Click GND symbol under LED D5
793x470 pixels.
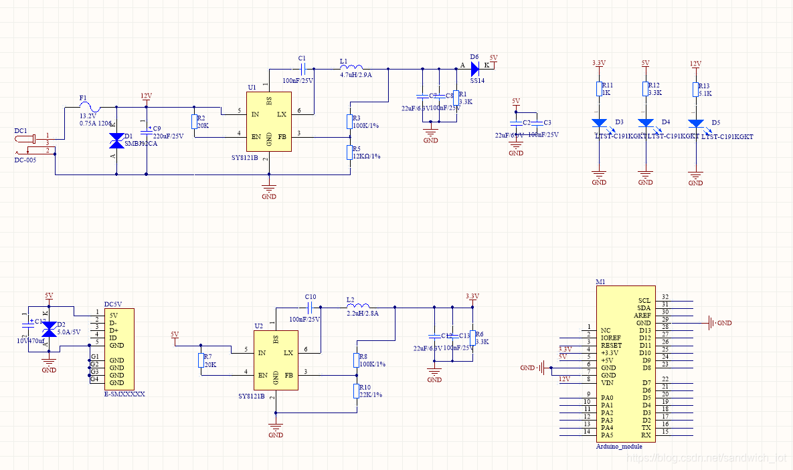(696, 178)
